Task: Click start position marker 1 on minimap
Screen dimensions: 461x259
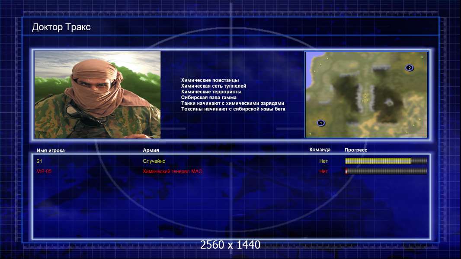Action: (321, 123)
